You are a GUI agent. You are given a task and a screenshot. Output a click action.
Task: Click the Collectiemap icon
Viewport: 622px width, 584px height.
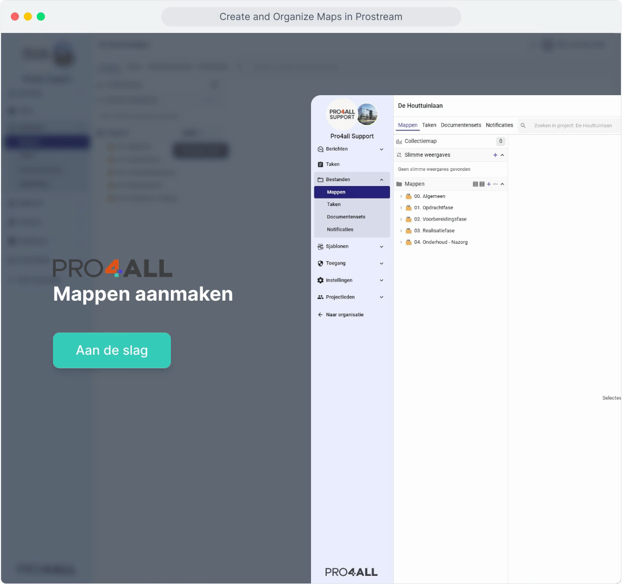(399, 142)
